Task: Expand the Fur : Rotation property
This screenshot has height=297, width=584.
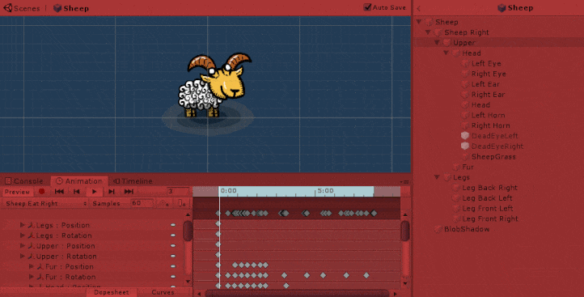Action: [x=32, y=277]
